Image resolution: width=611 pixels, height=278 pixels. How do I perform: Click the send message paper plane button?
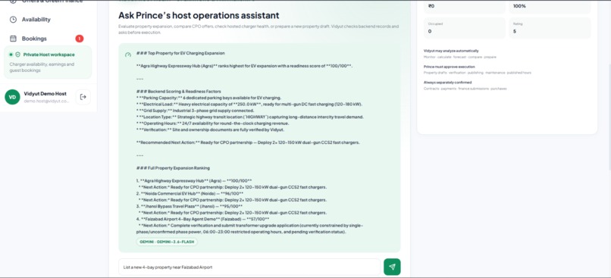pos(392,267)
